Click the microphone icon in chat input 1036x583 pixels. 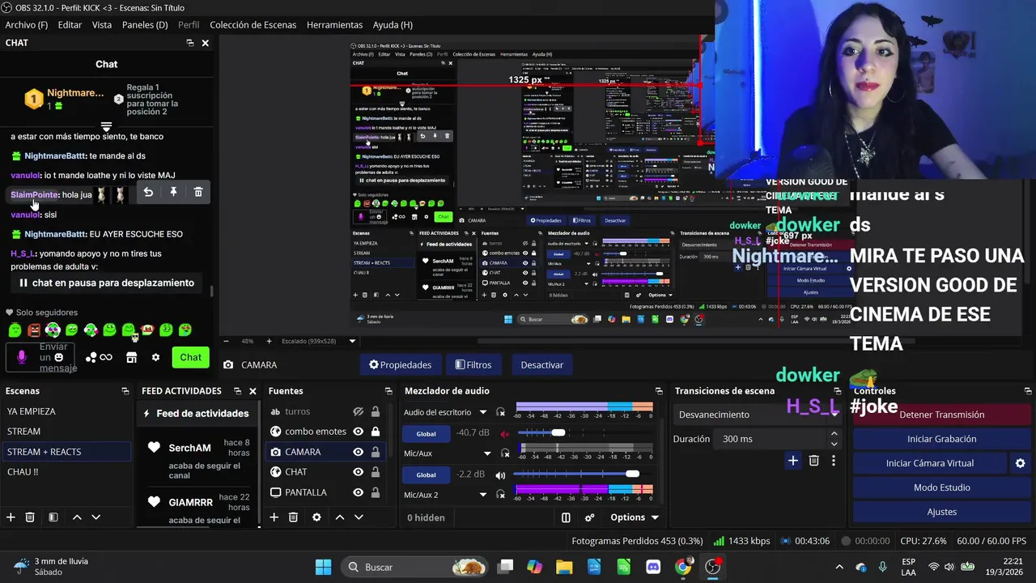tap(22, 357)
